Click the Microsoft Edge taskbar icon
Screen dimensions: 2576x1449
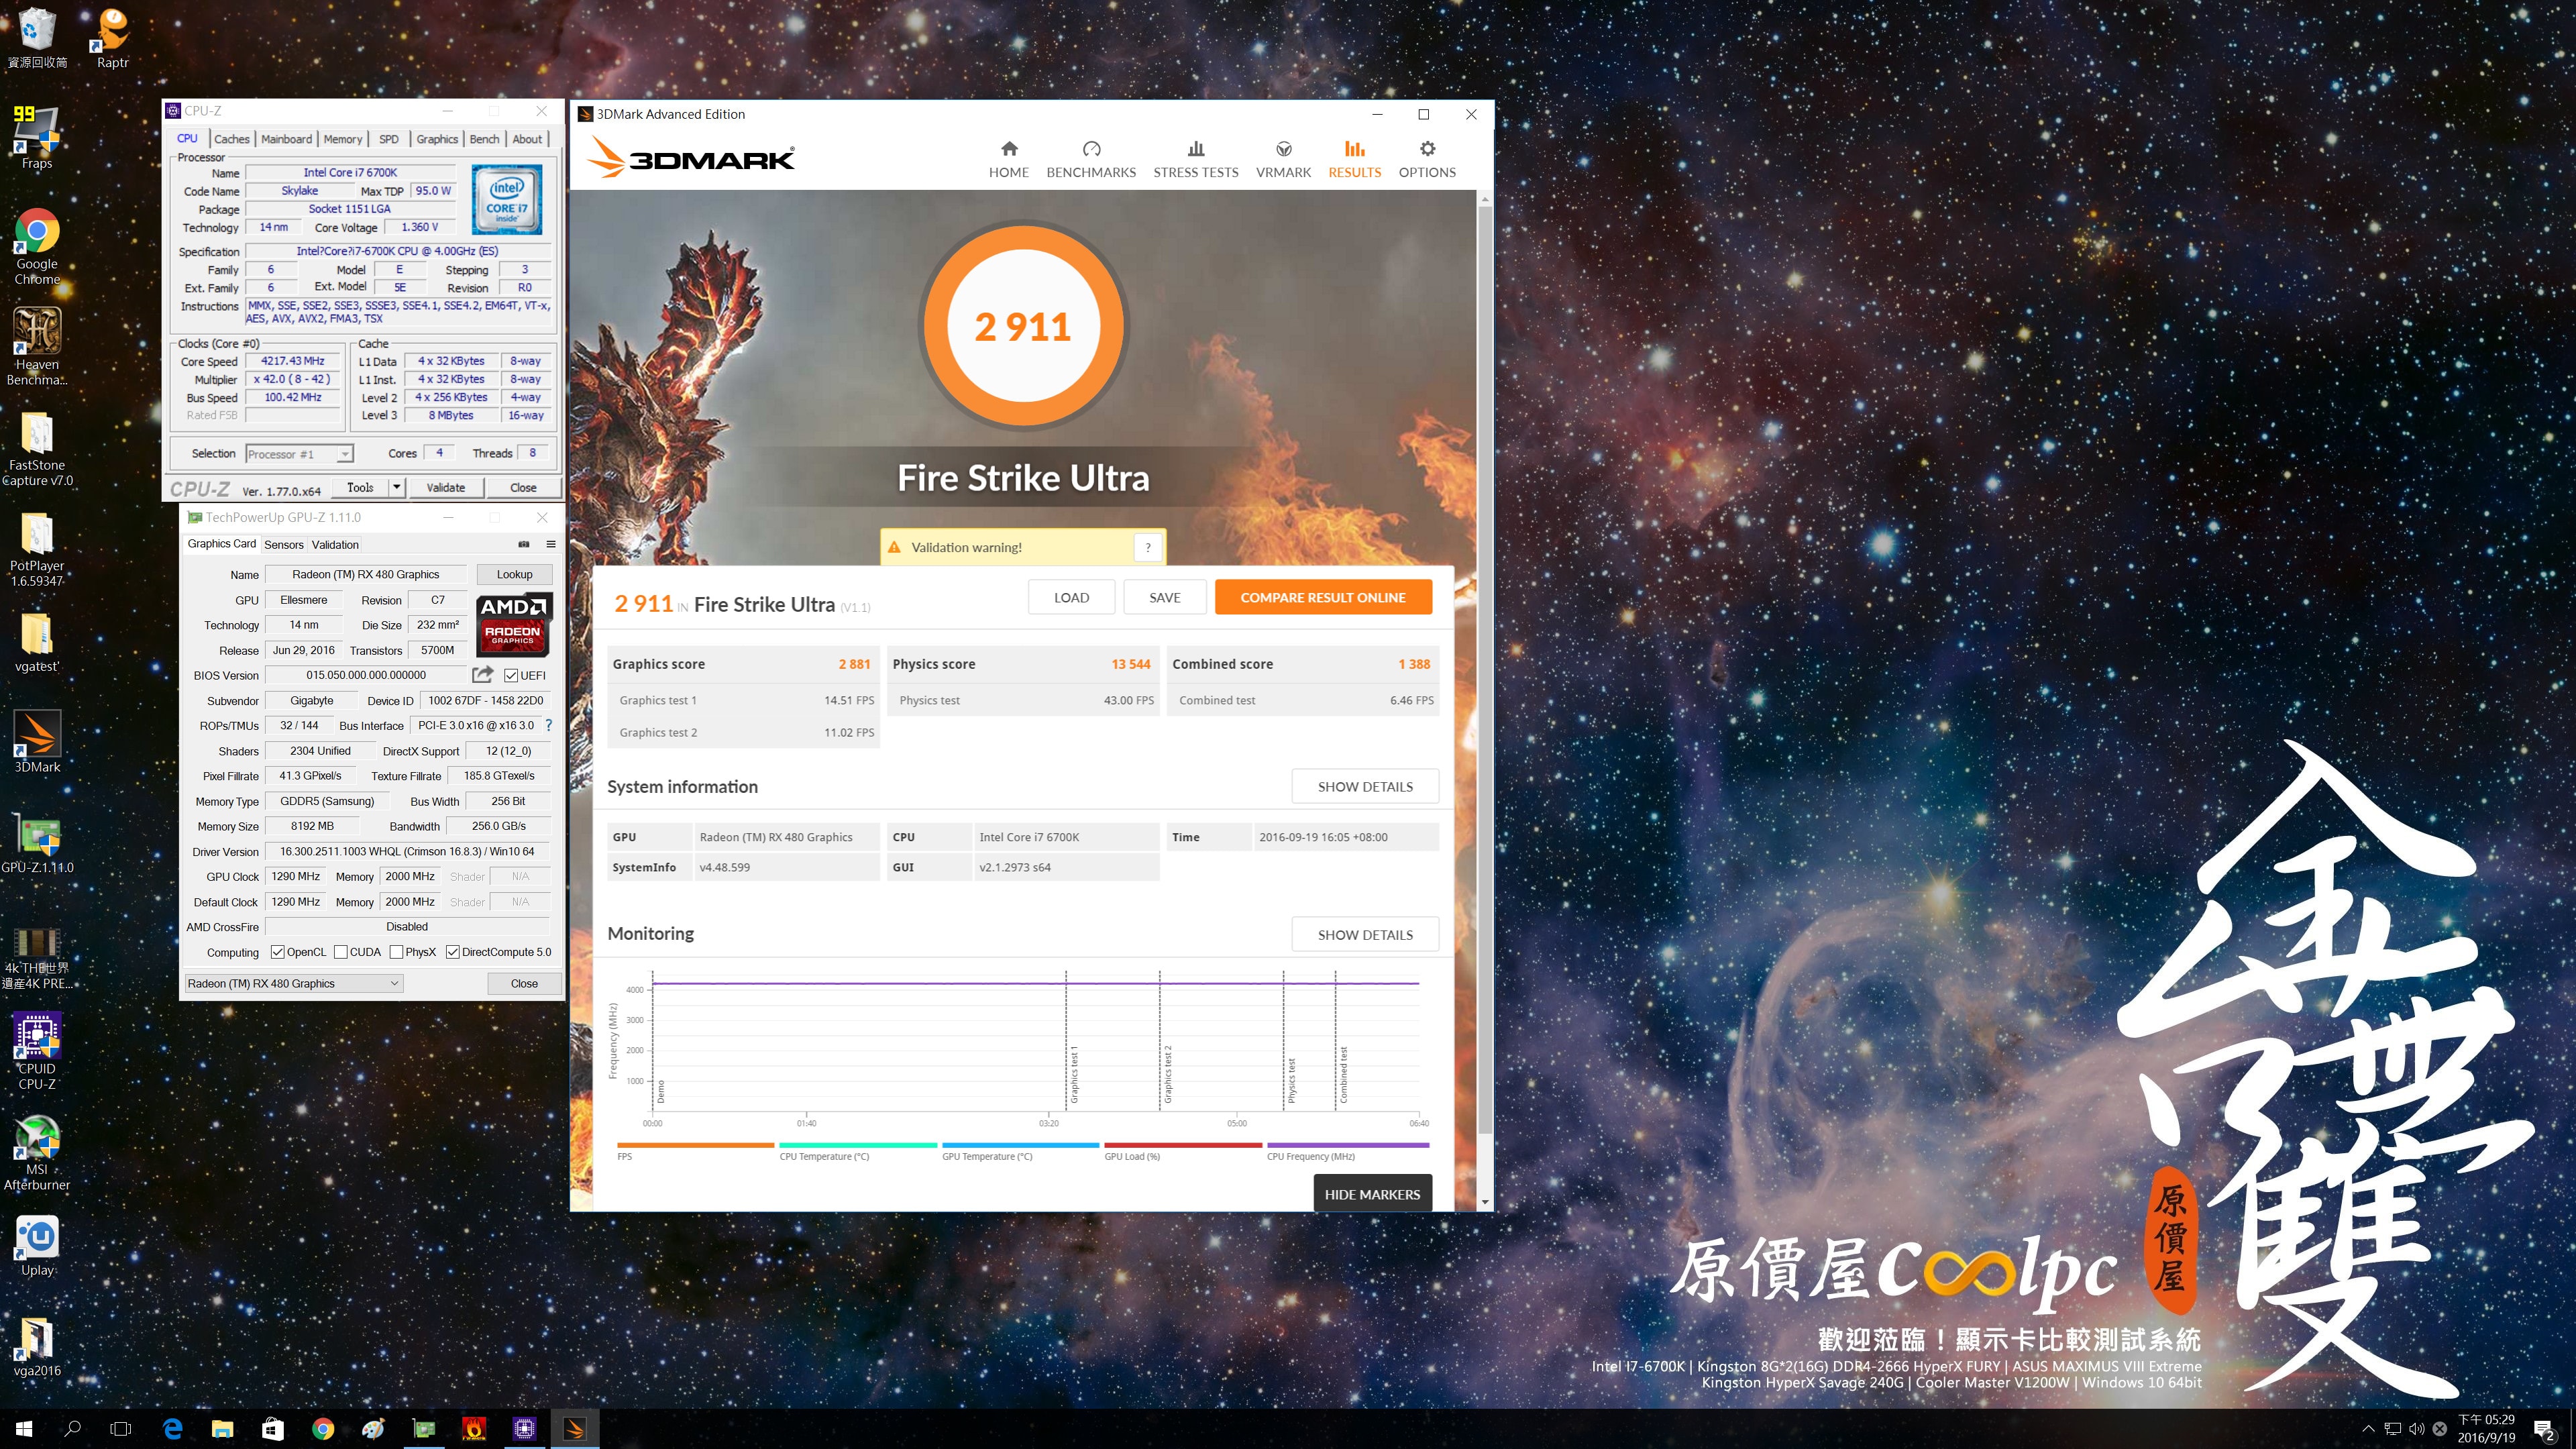pos(172,1428)
